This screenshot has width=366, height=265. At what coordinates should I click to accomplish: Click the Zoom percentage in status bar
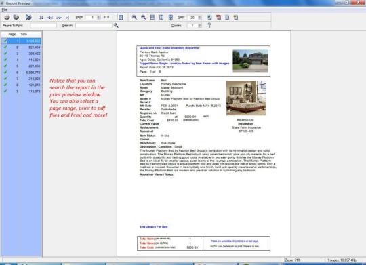[x=293, y=260]
